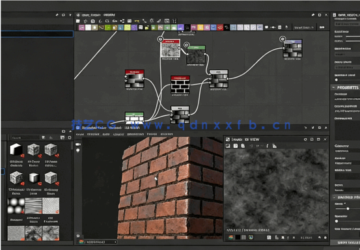Open the dropdown on the graph toolbar's right side

point(303,27)
